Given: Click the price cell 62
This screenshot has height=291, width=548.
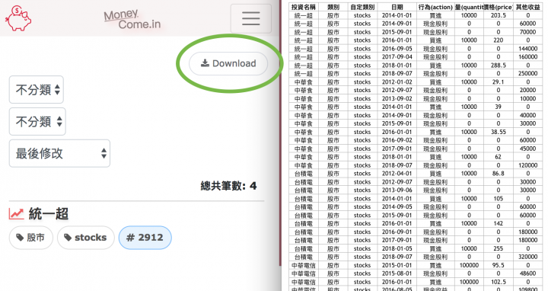Looking at the screenshot, I should [498, 157].
